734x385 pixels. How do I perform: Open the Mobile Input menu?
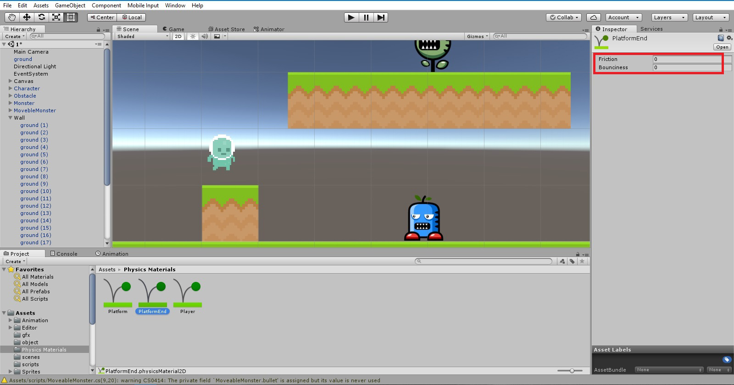[x=143, y=5]
